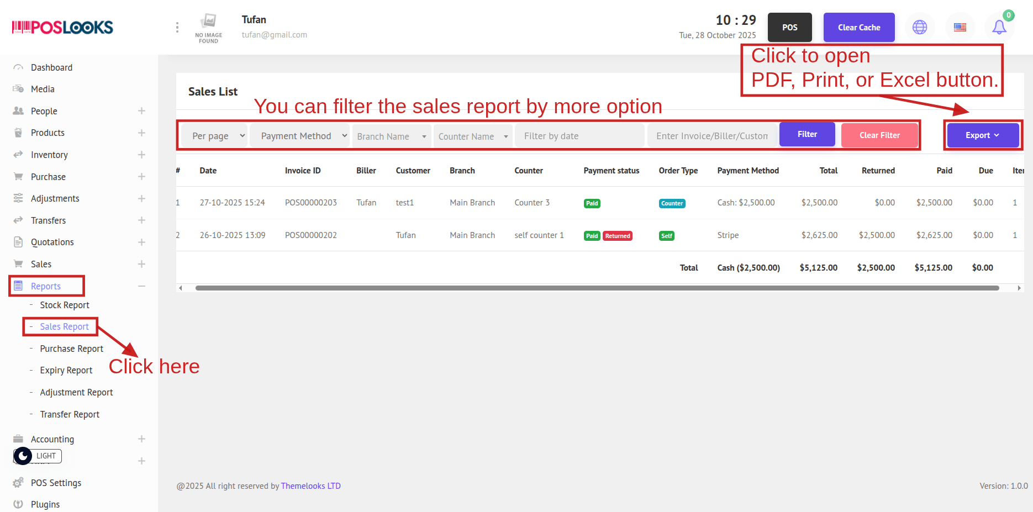Toggle the LIGHT dark mode switch

pos(37,456)
